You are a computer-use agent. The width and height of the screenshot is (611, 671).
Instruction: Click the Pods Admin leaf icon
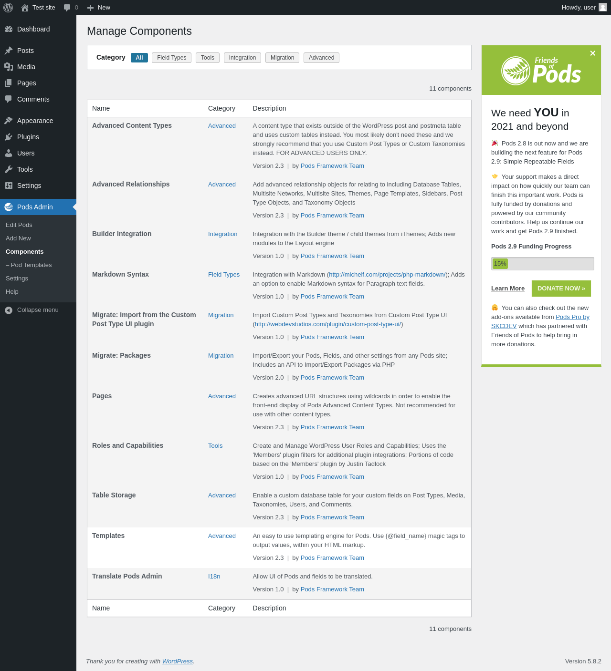[x=9, y=207]
